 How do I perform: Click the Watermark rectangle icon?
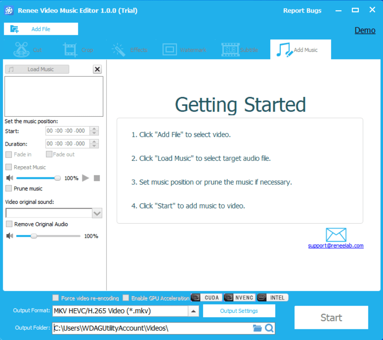[170, 49]
